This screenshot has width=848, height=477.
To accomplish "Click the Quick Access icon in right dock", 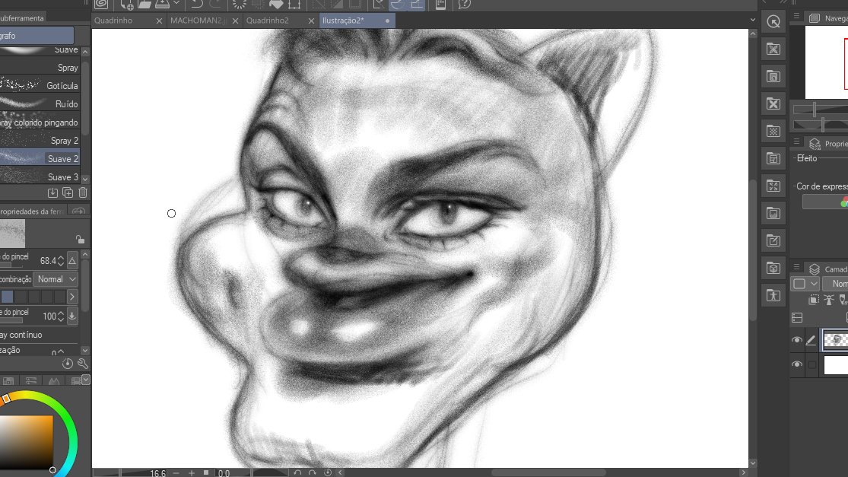I will [x=773, y=22].
